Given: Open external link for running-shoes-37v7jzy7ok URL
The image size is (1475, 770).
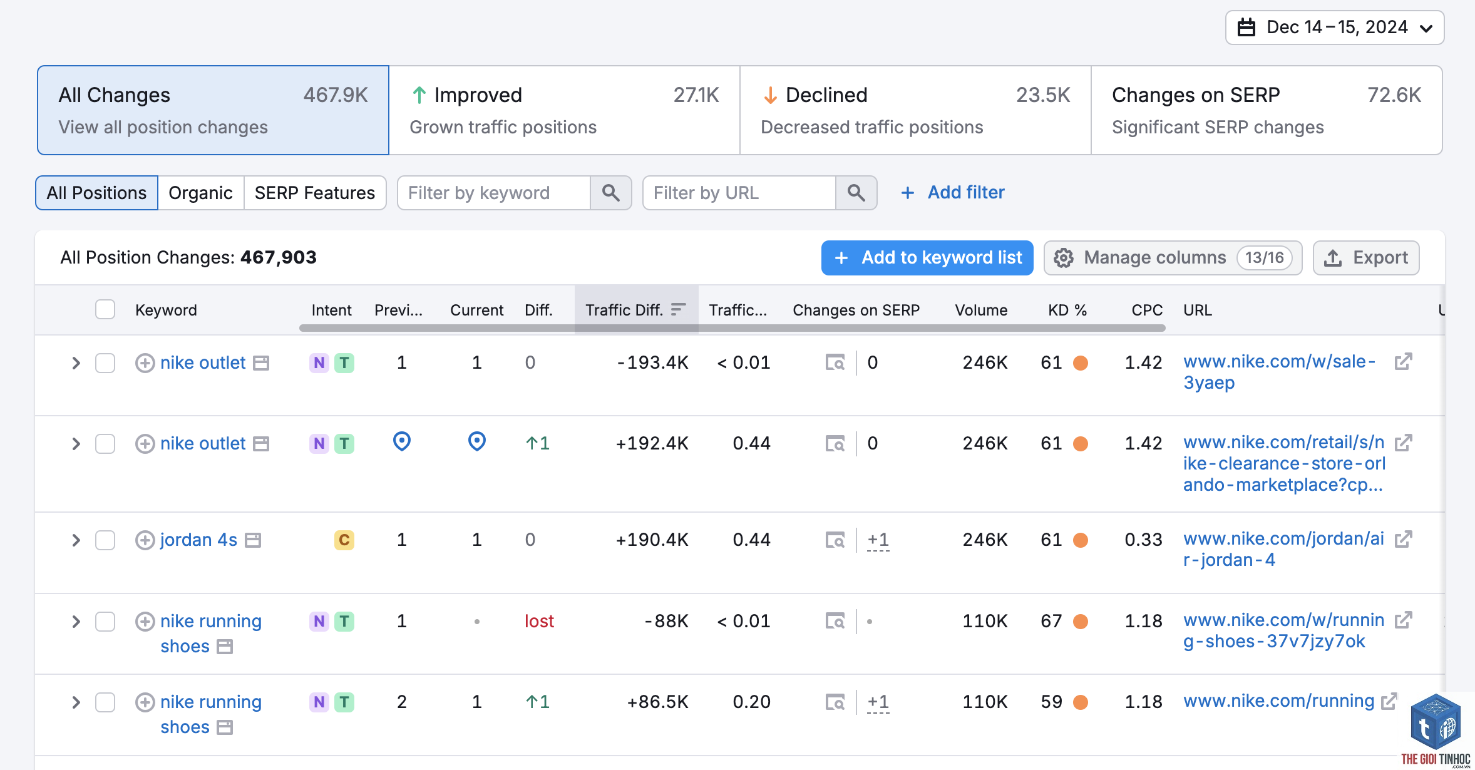Looking at the screenshot, I should (1404, 620).
